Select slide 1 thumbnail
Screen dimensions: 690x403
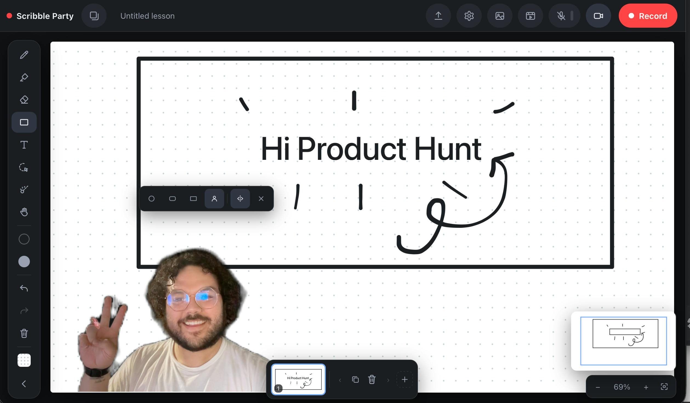click(x=298, y=379)
